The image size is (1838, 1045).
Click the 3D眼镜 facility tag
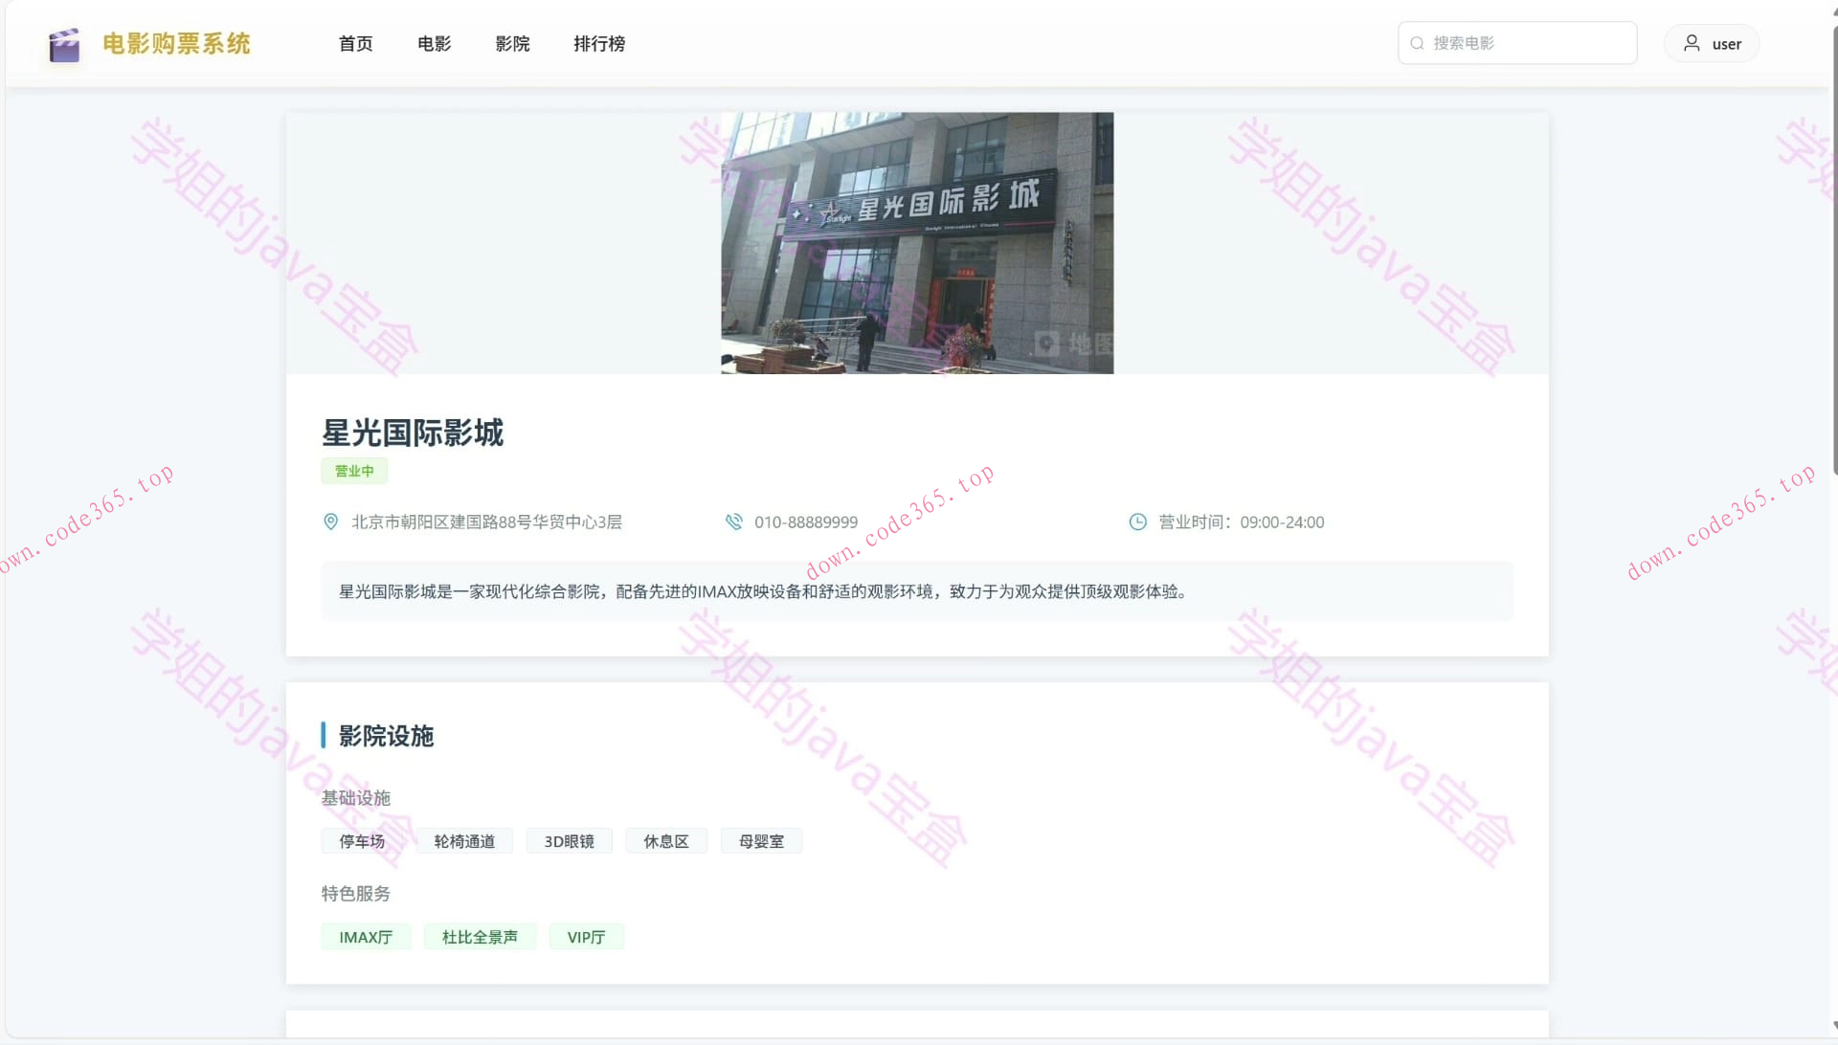569,841
